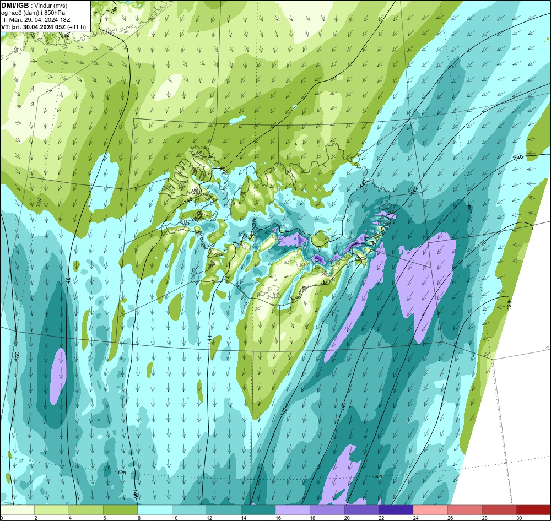Select the light cyan swatch between 8 and 10
Image resolution: width=551 pixels, height=521 pixels.
click(155, 509)
